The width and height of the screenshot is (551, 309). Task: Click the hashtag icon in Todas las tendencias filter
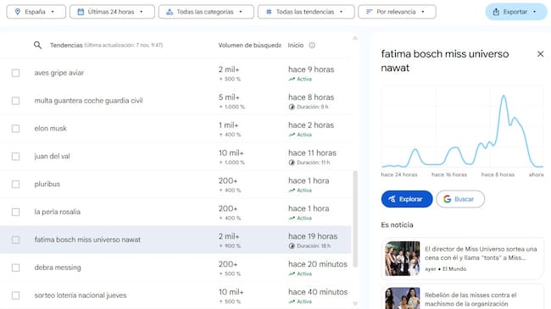coord(269,12)
